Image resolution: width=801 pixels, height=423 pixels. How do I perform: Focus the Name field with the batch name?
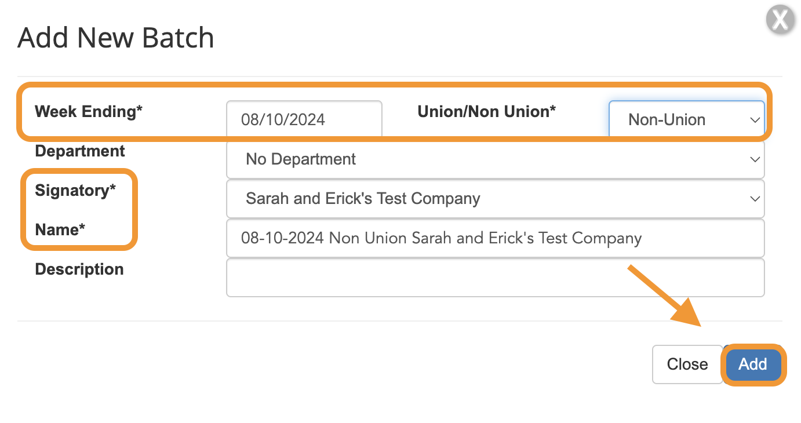(496, 238)
